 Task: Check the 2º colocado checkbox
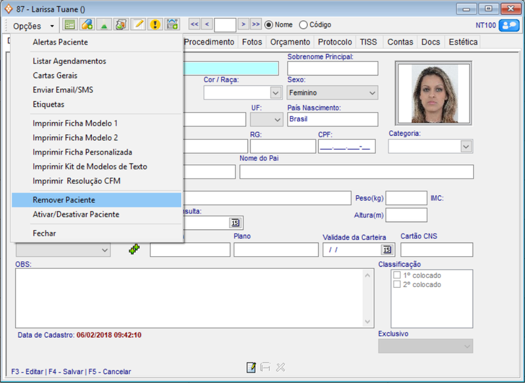tap(396, 284)
